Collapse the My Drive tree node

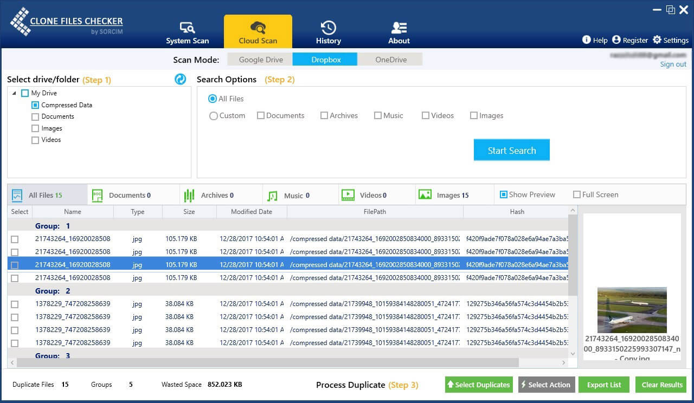click(x=14, y=93)
